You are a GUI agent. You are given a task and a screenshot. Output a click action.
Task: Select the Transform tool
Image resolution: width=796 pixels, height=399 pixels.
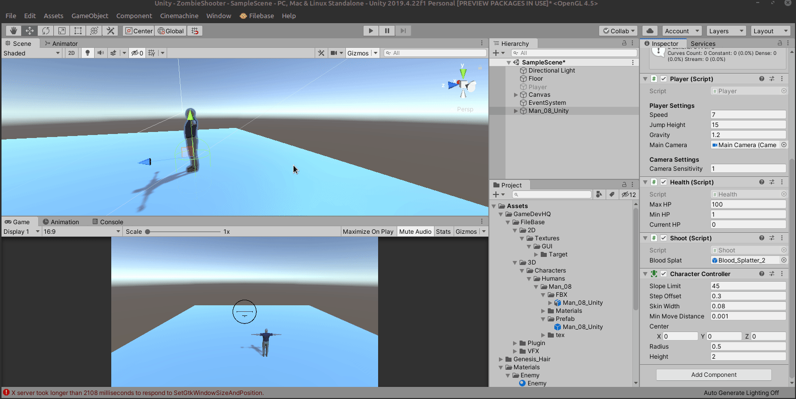(x=94, y=31)
